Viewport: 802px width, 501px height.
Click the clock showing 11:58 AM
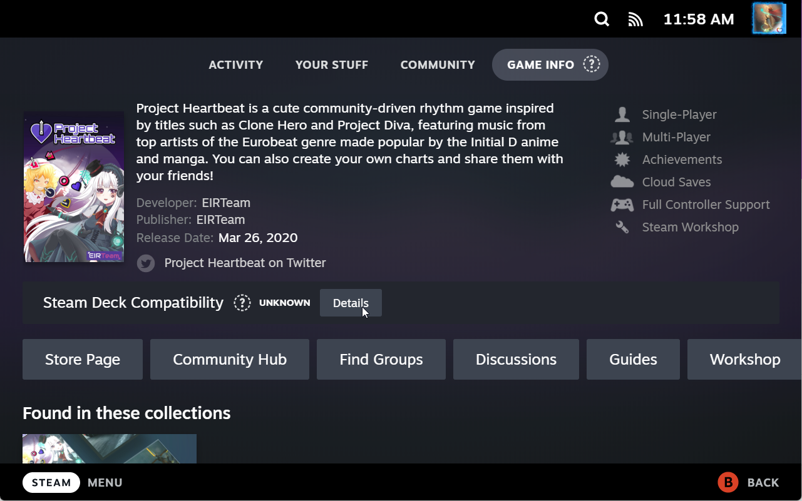click(699, 19)
